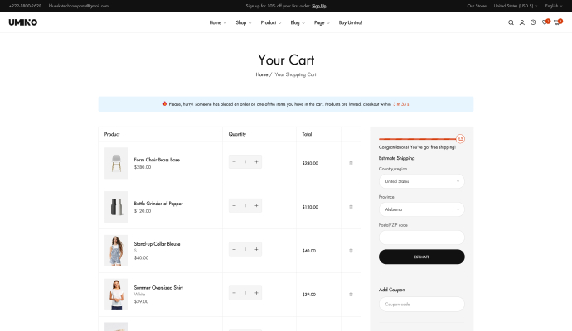Expand the Product menu
This screenshot has height=331, width=572.
[x=271, y=22]
